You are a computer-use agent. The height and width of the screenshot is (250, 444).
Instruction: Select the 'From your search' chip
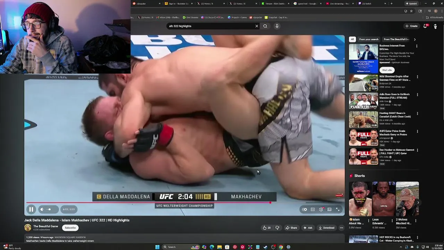(x=369, y=39)
